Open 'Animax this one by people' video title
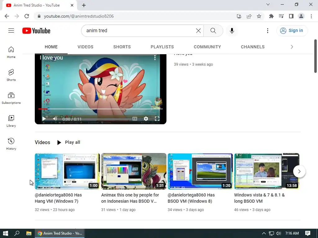318x238 pixels. pos(130,198)
